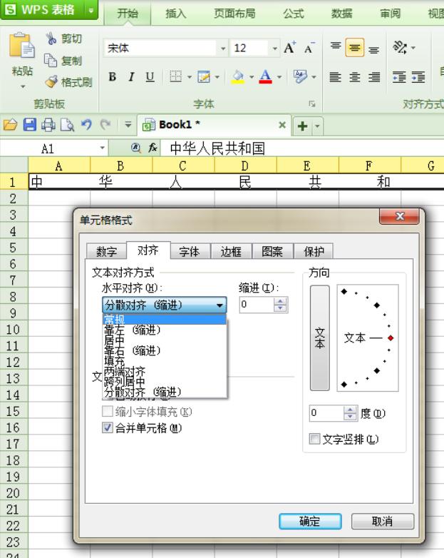Click the decrease font size icon
The height and width of the screenshot is (558, 444).
click(x=309, y=48)
